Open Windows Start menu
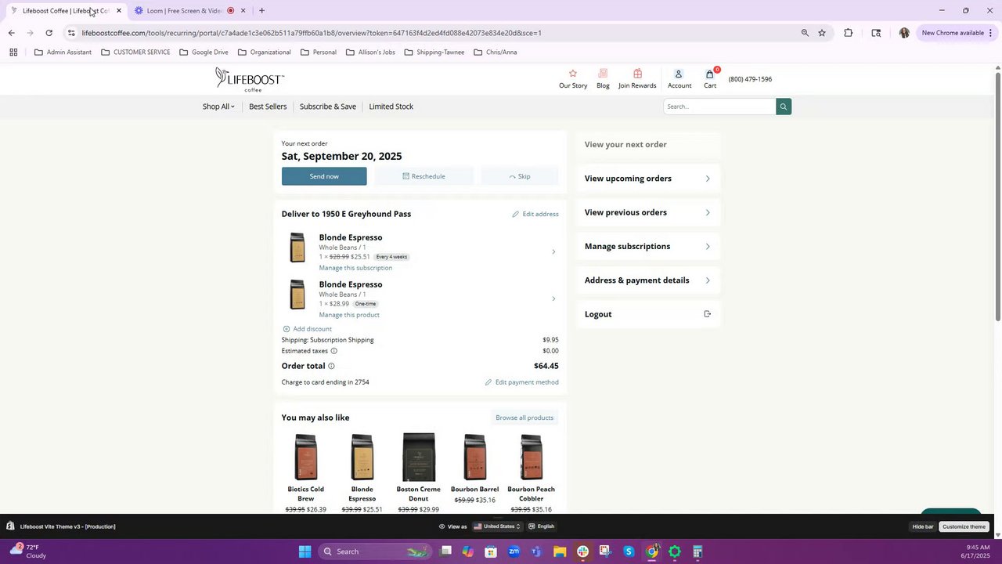The width and height of the screenshot is (1002, 564). 305,551
